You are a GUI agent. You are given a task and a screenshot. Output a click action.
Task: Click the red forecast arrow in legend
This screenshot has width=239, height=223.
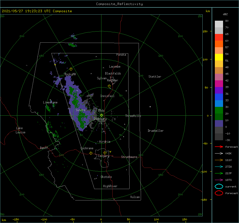click(x=219, y=147)
